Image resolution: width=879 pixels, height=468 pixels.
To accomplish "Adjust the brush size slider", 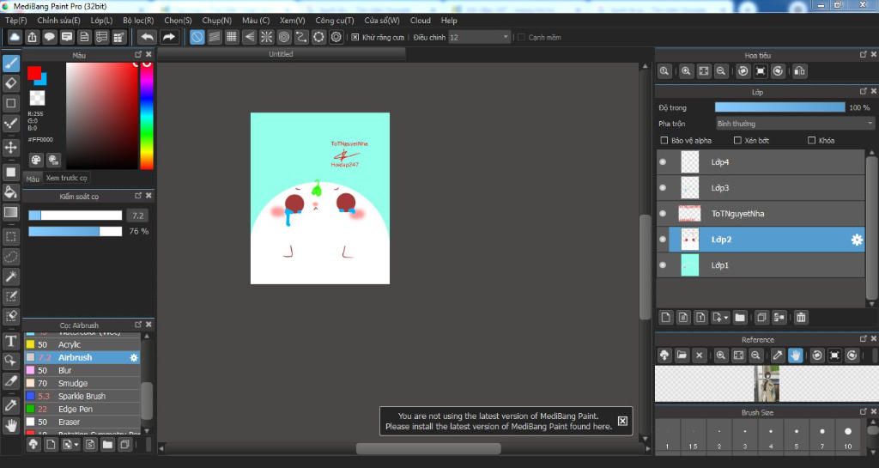I will point(76,216).
